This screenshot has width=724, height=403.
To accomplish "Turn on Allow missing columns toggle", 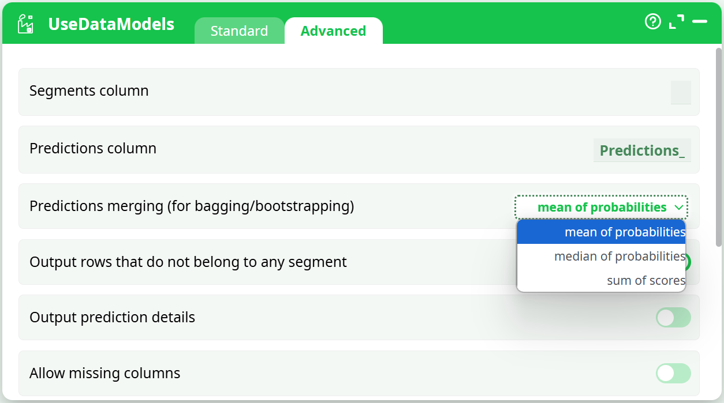I will point(673,374).
